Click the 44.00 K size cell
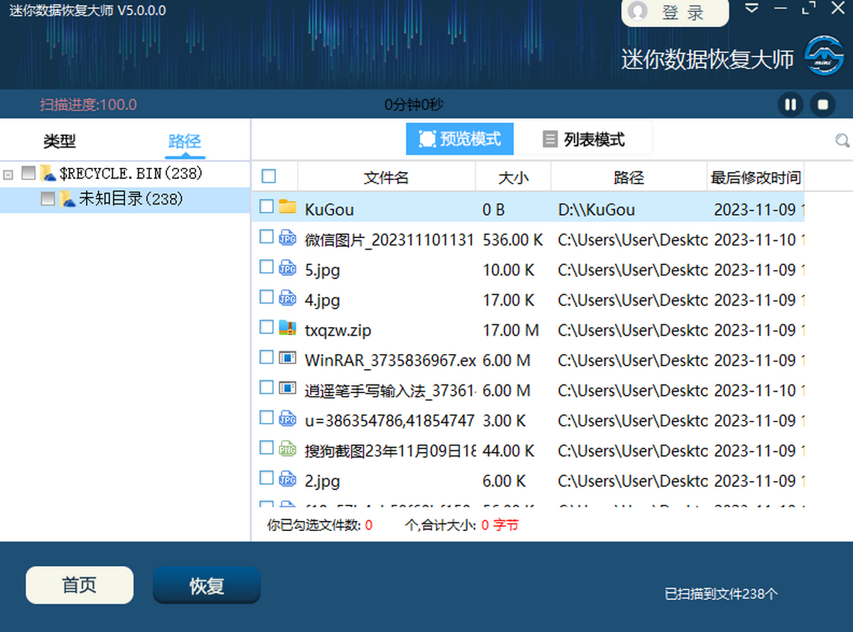853x632 pixels. [x=509, y=451]
